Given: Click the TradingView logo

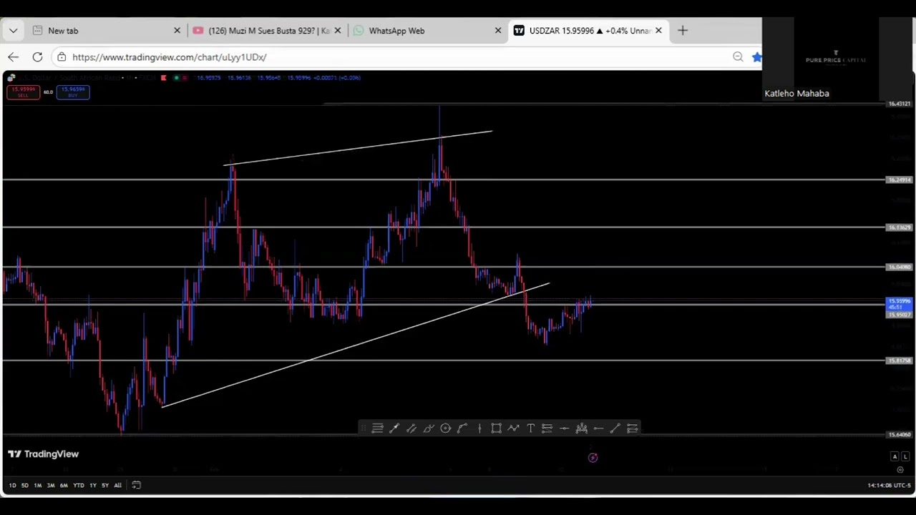Looking at the screenshot, I should tap(43, 454).
